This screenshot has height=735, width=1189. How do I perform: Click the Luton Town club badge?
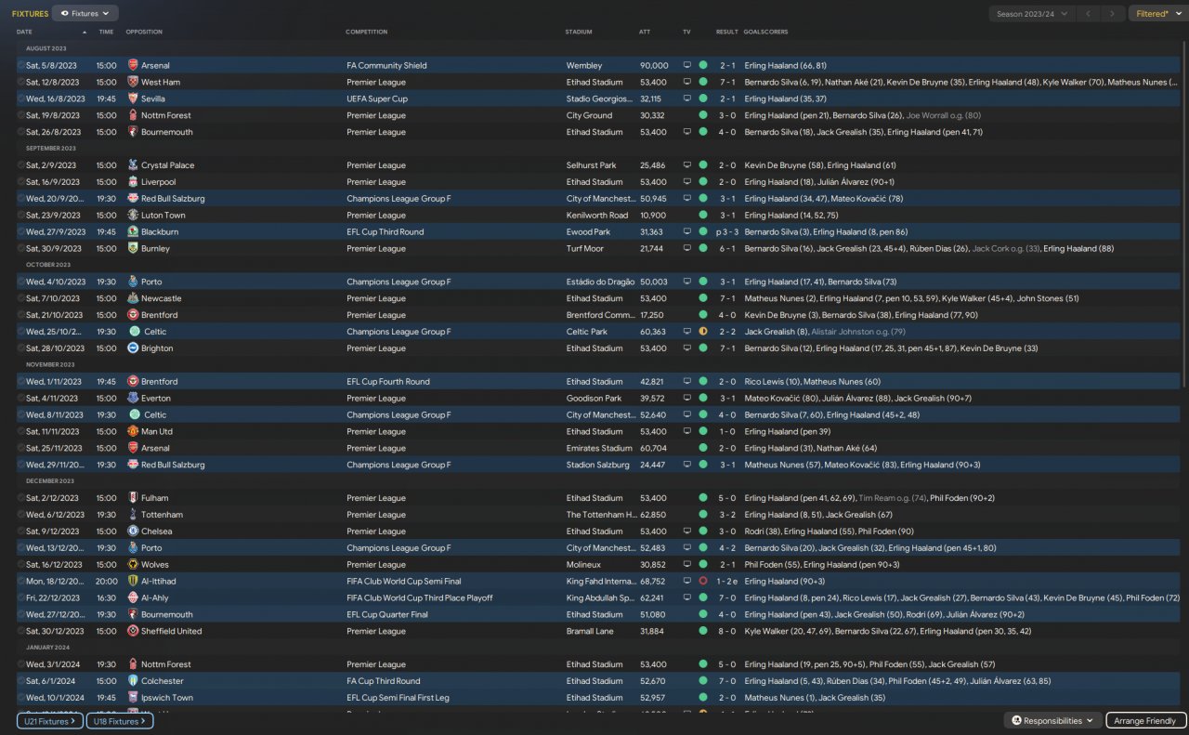click(133, 216)
